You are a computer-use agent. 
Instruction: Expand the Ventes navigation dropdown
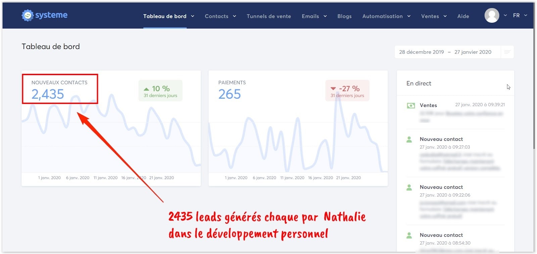pyautogui.click(x=434, y=16)
